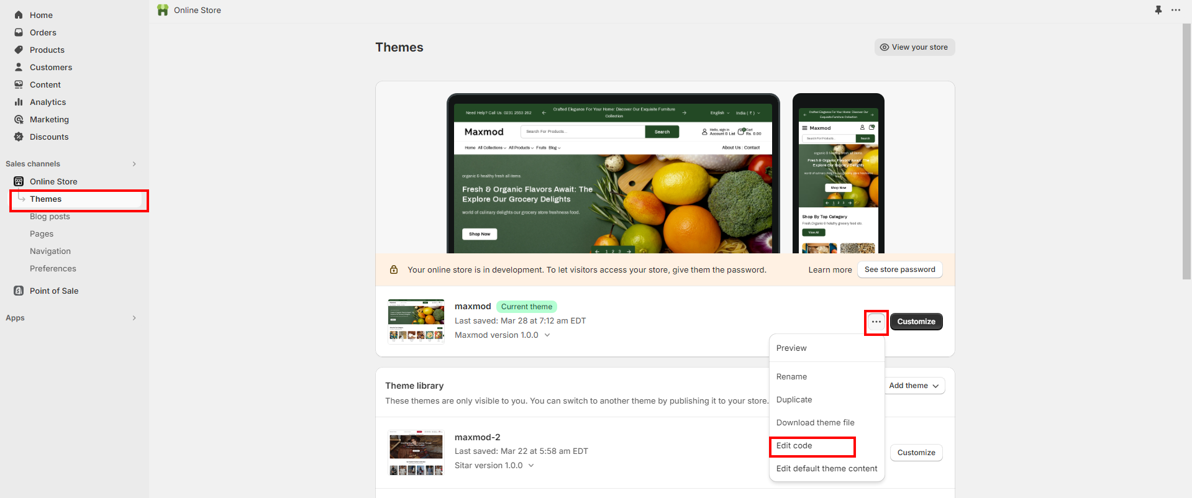This screenshot has height=498, width=1192.
Task: Click the black Customize button
Action: pos(916,322)
